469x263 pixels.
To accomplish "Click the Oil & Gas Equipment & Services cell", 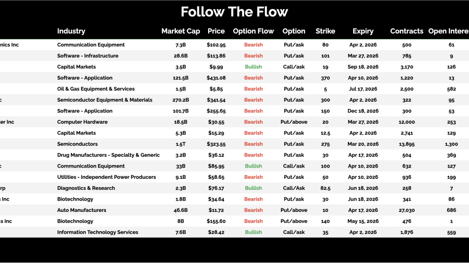I will [x=96, y=89].
